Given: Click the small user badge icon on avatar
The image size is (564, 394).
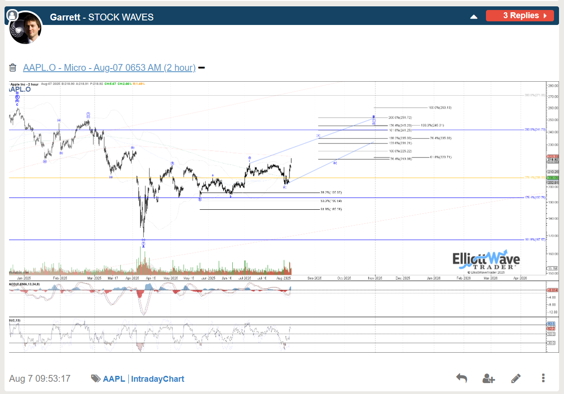Looking at the screenshot, I should tap(13, 15).
